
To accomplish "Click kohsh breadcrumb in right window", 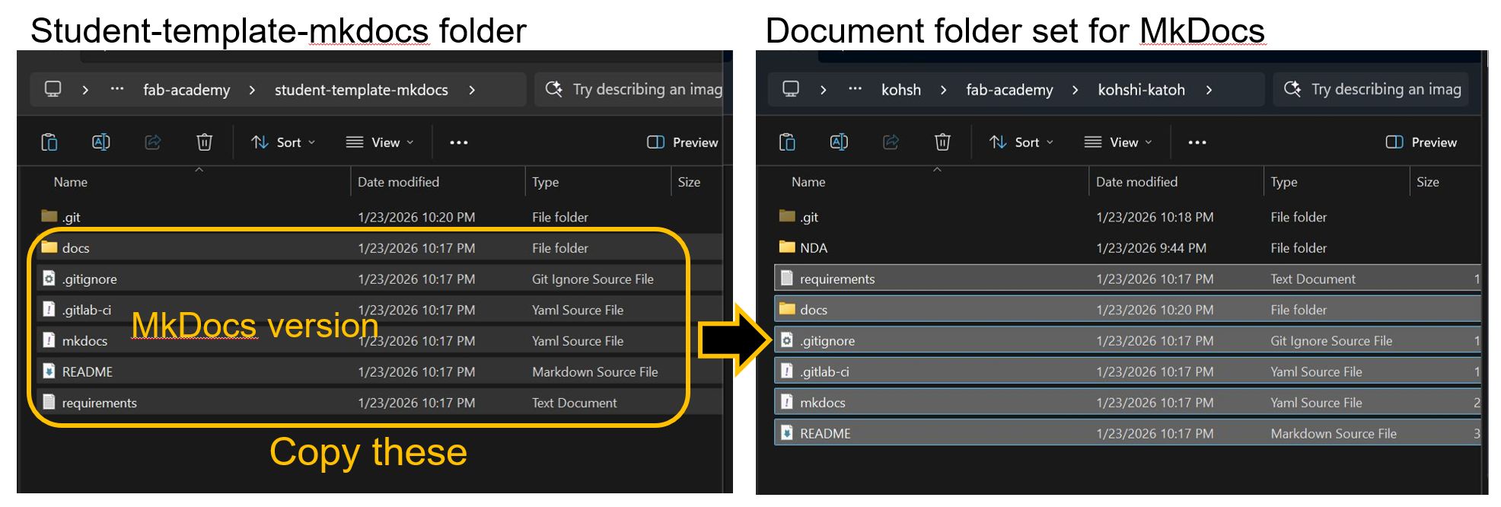I will pyautogui.click(x=901, y=90).
